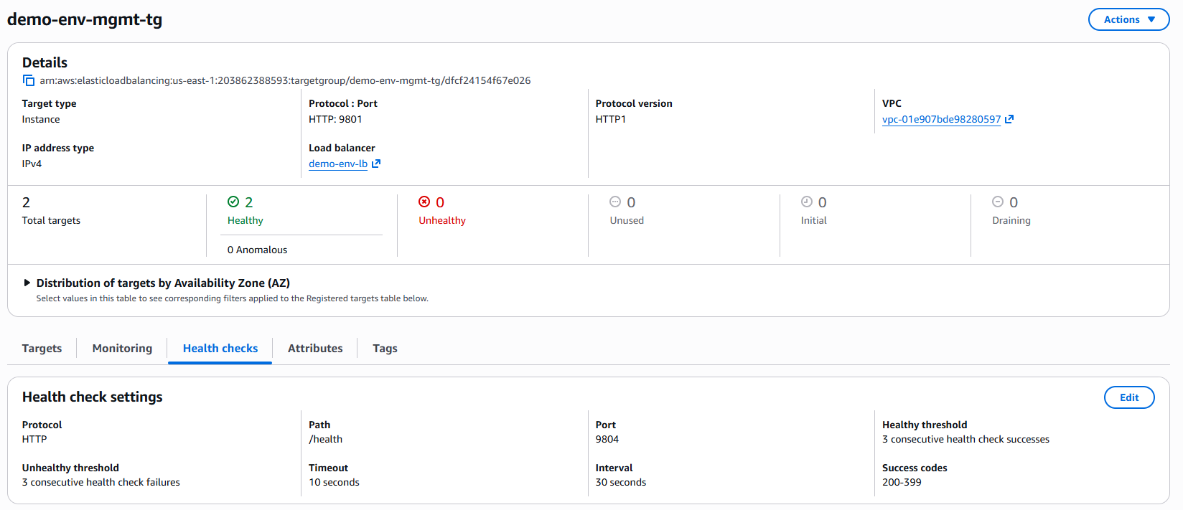This screenshot has width=1183, height=510.
Task: Select the Health checks tab
Action: click(220, 348)
